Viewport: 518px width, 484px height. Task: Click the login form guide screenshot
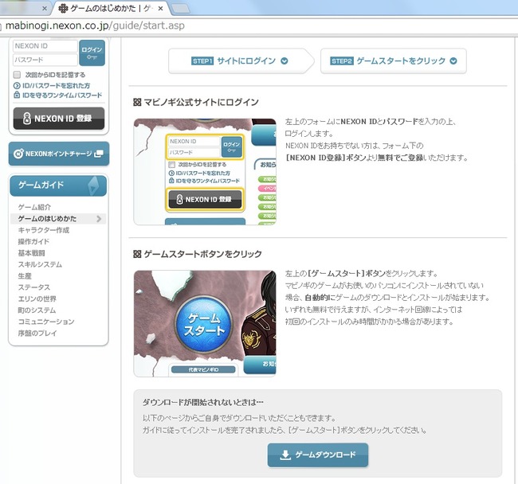(x=205, y=172)
